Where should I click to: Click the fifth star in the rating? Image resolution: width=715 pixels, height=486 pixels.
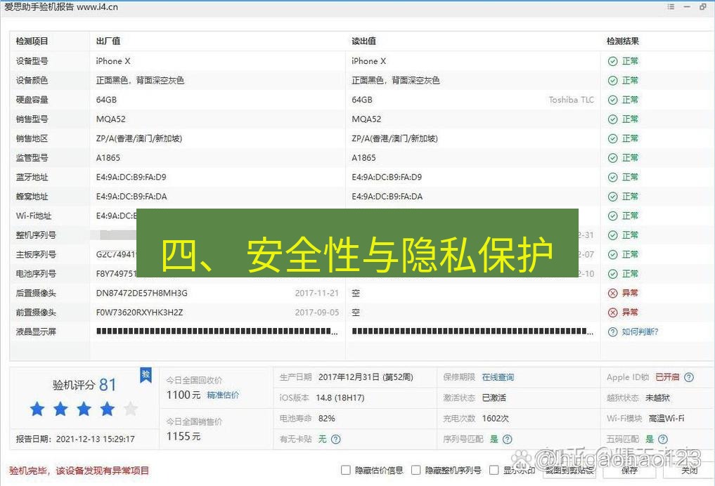[x=131, y=408]
